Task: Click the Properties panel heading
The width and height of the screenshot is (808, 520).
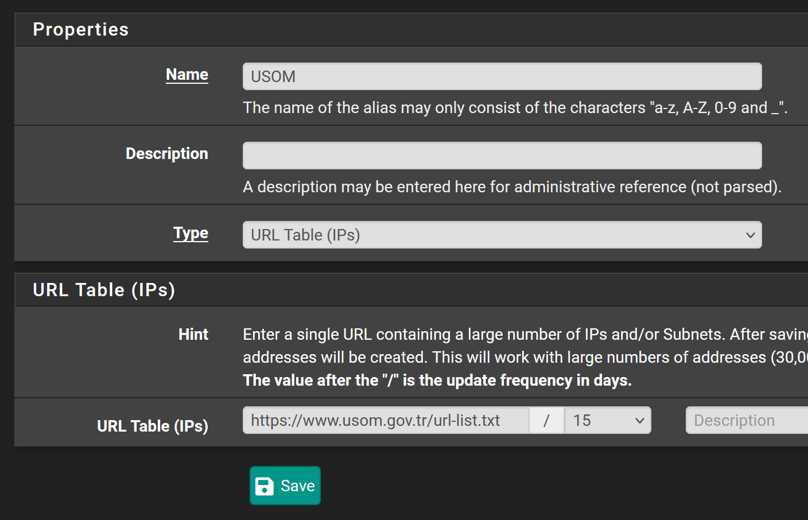Action: [x=81, y=29]
